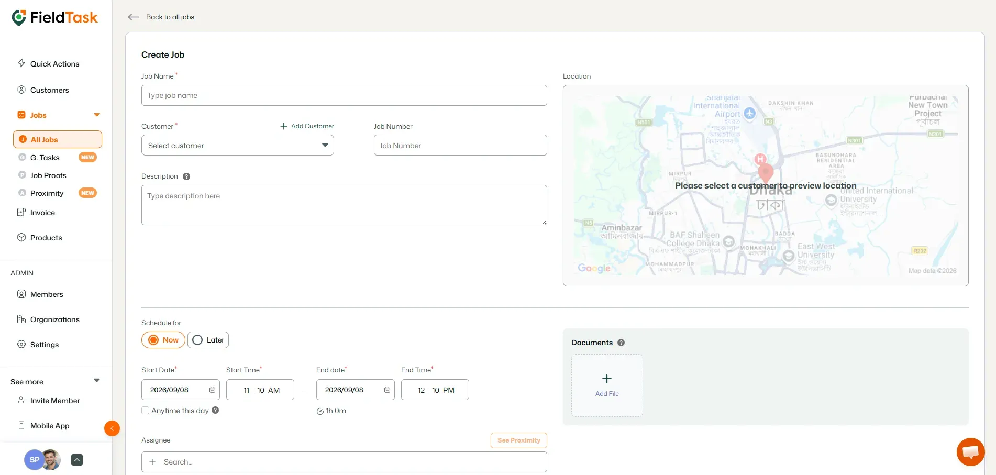
Task: Click the Quick Actions lightning icon
Action: click(x=21, y=63)
